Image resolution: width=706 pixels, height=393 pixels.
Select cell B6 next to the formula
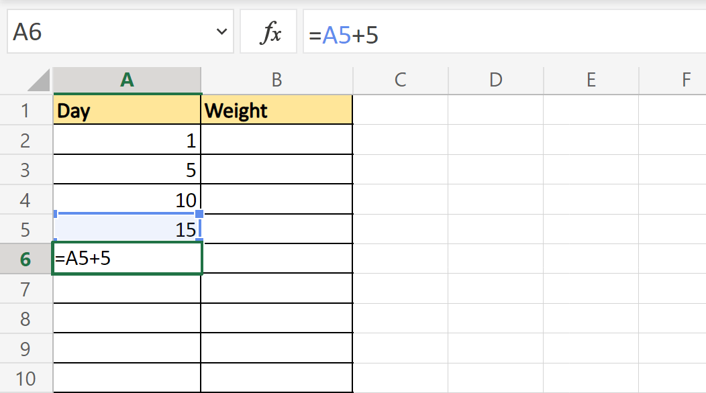click(276, 258)
